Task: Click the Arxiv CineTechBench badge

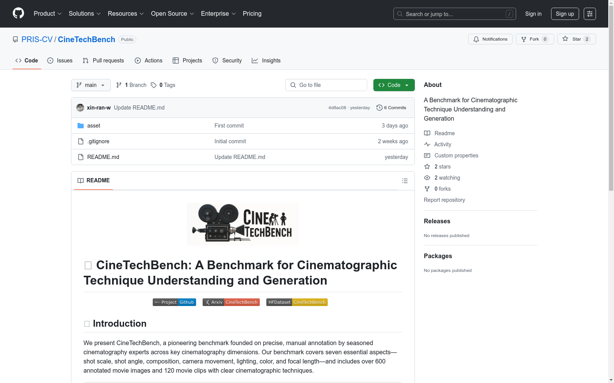Action: point(231,302)
